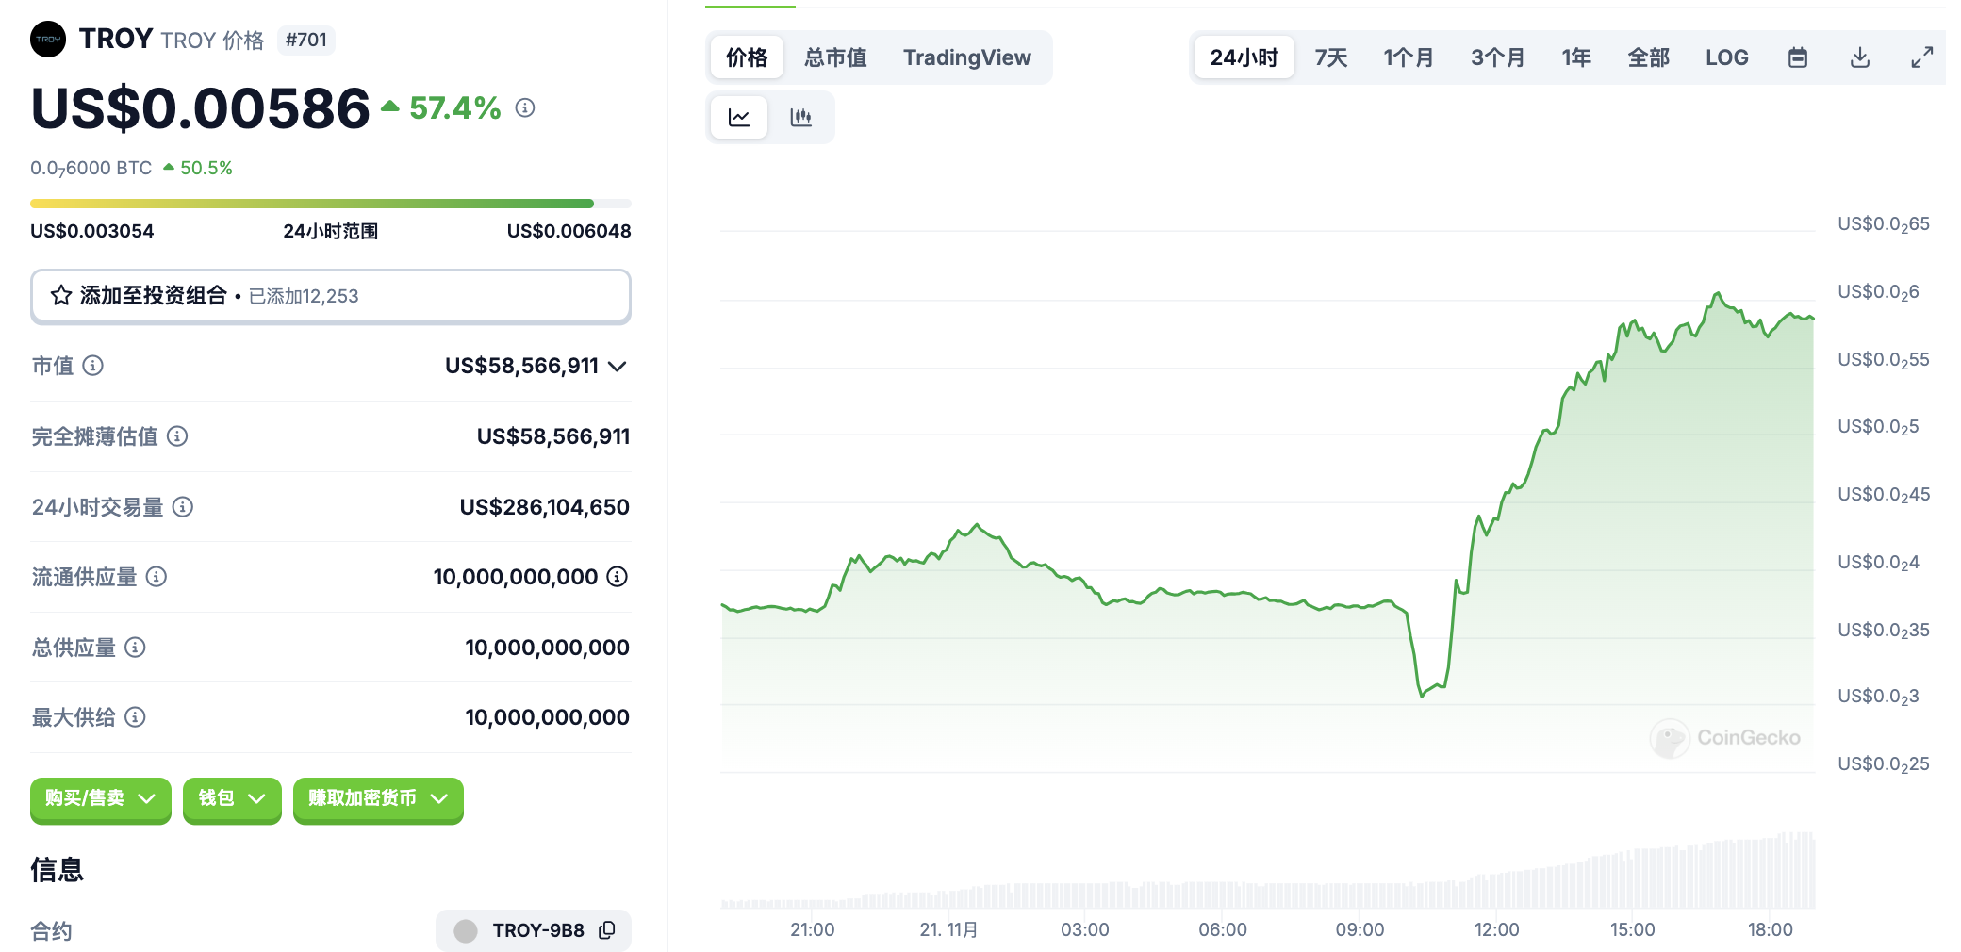Screen dimensions: 1961x952
Task: Click the 21. 11月 date axis label
Action: click(x=948, y=929)
